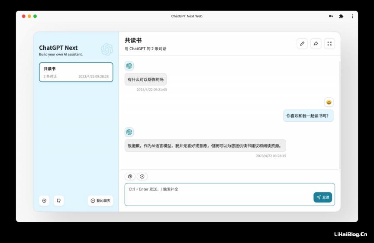Click the 共读书 chat title header
Screen dimensions: 374x243
coord(133,40)
